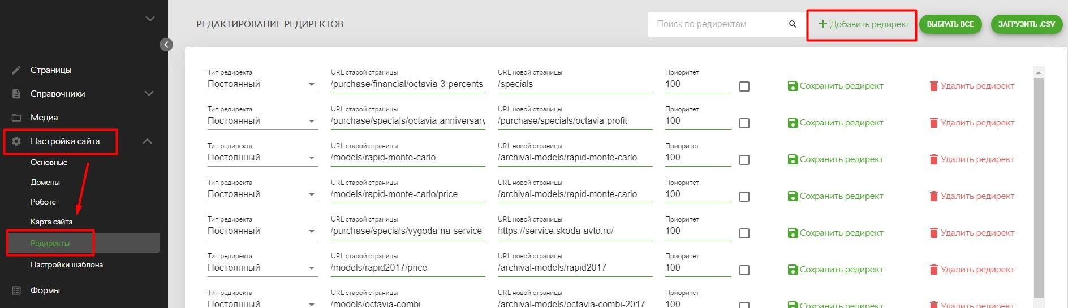Click Добавить редирект label text
The image size is (1068, 308).
[x=870, y=24]
